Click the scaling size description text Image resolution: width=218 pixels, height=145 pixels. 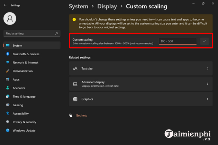pyautogui.click(x=113, y=43)
